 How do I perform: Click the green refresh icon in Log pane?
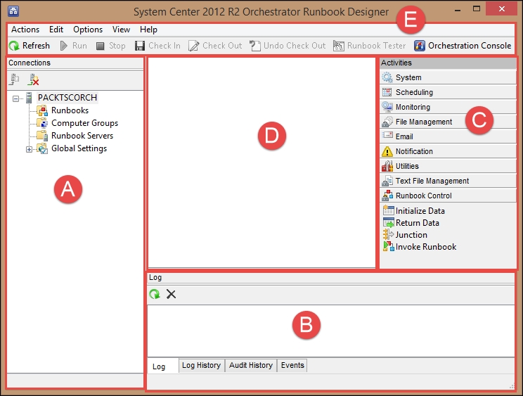click(155, 294)
